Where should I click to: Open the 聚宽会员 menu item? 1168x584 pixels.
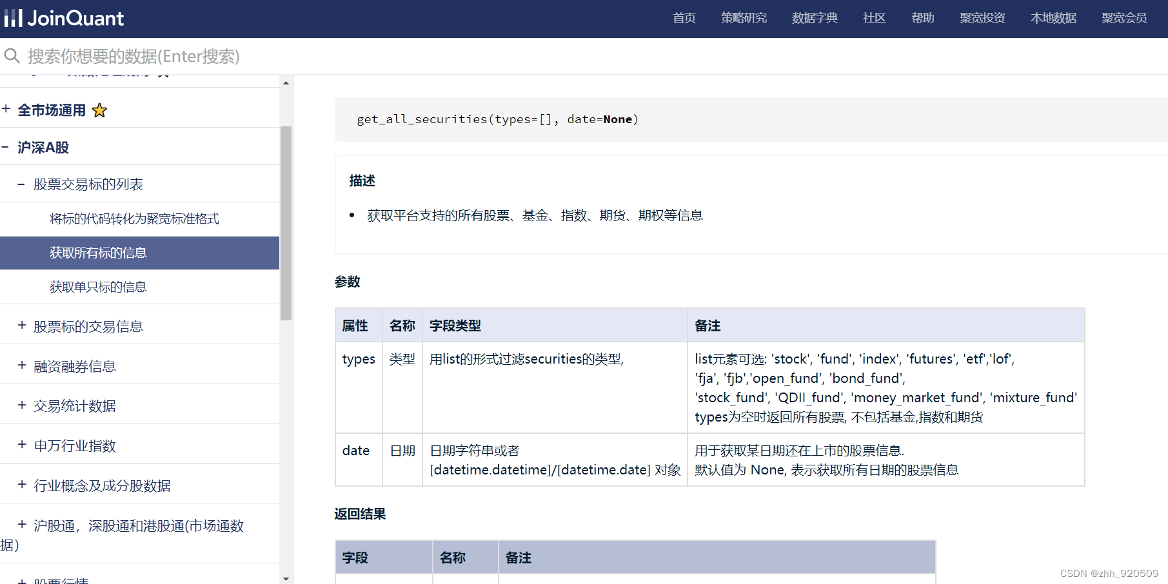coord(1123,18)
